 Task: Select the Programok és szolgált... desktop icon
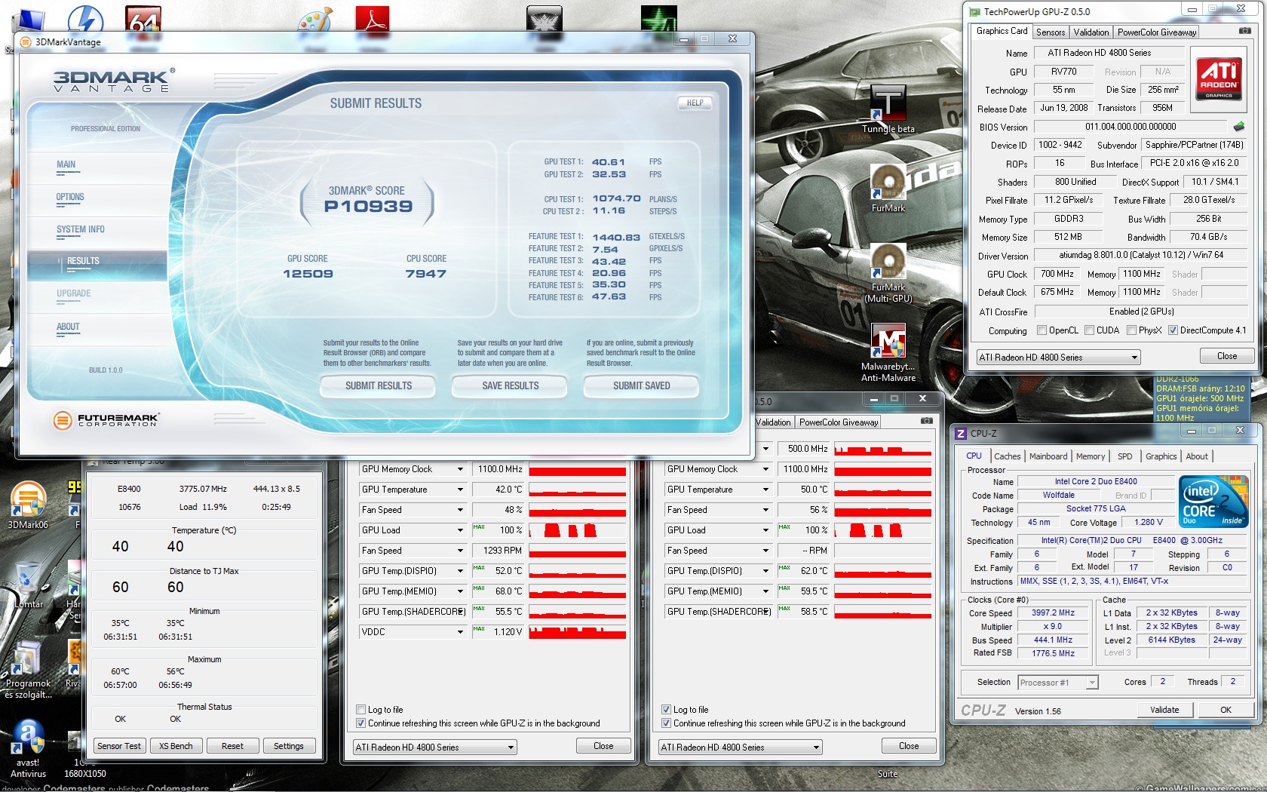(x=28, y=670)
